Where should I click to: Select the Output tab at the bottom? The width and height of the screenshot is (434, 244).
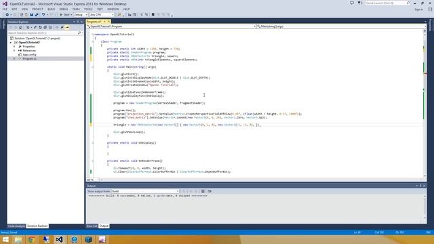pos(104,226)
